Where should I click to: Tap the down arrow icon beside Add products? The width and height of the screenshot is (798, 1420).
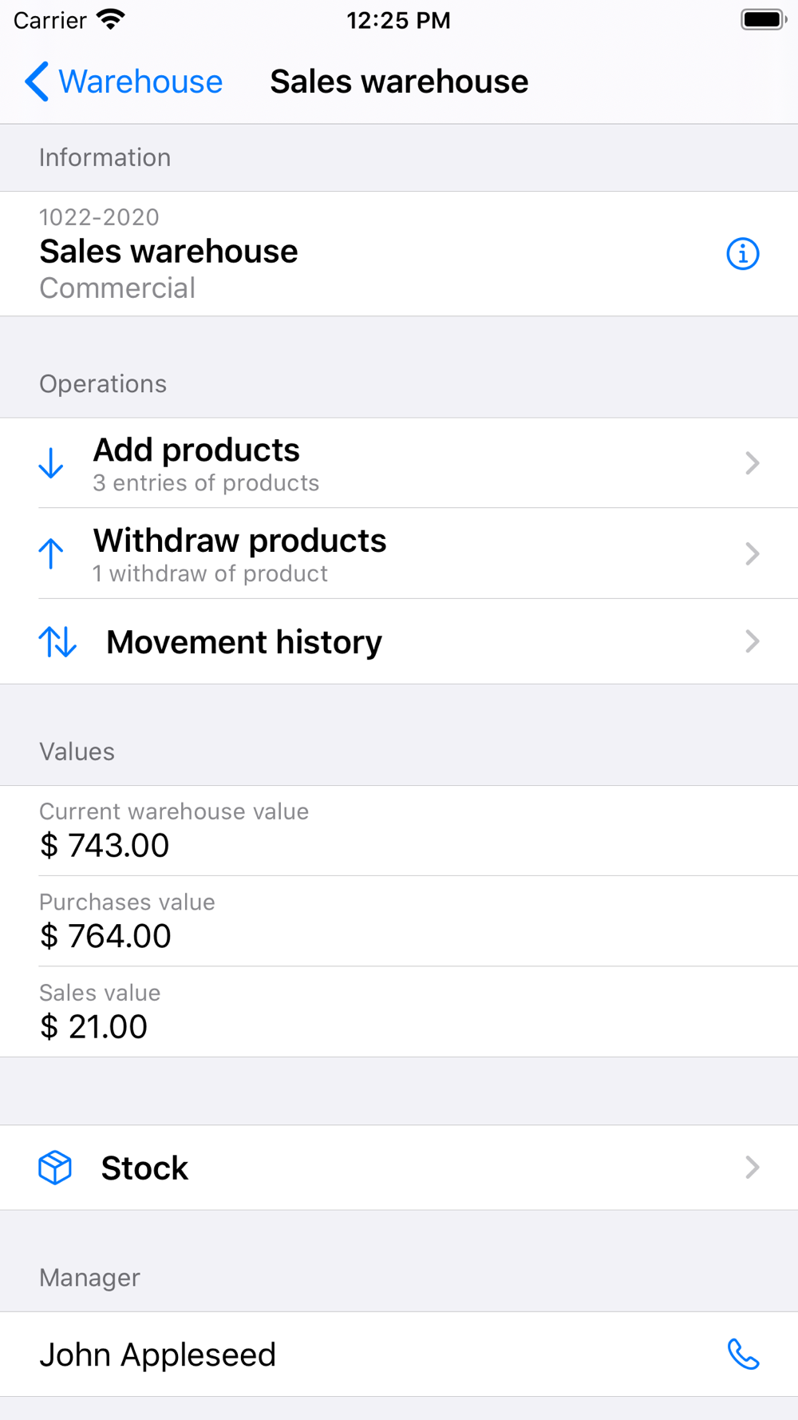[51, 463]
